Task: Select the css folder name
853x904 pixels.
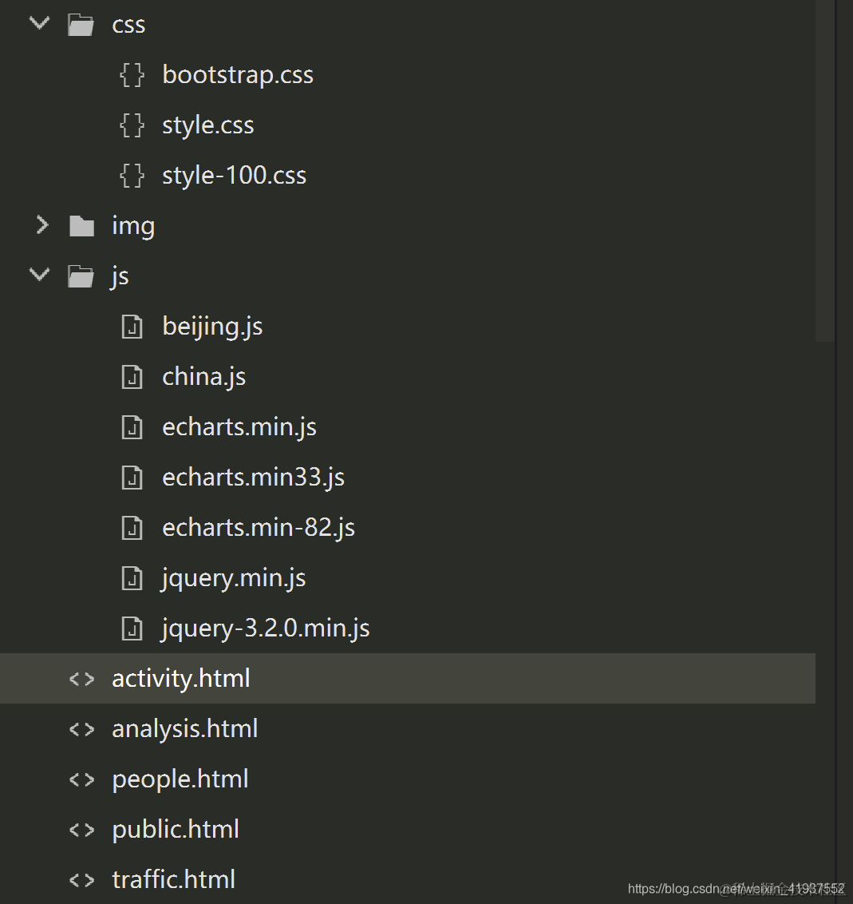Action: tap(128, 25)
